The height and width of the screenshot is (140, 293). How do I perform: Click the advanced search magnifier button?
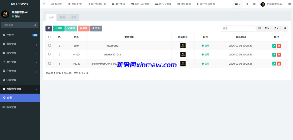[x=285, y=28]
